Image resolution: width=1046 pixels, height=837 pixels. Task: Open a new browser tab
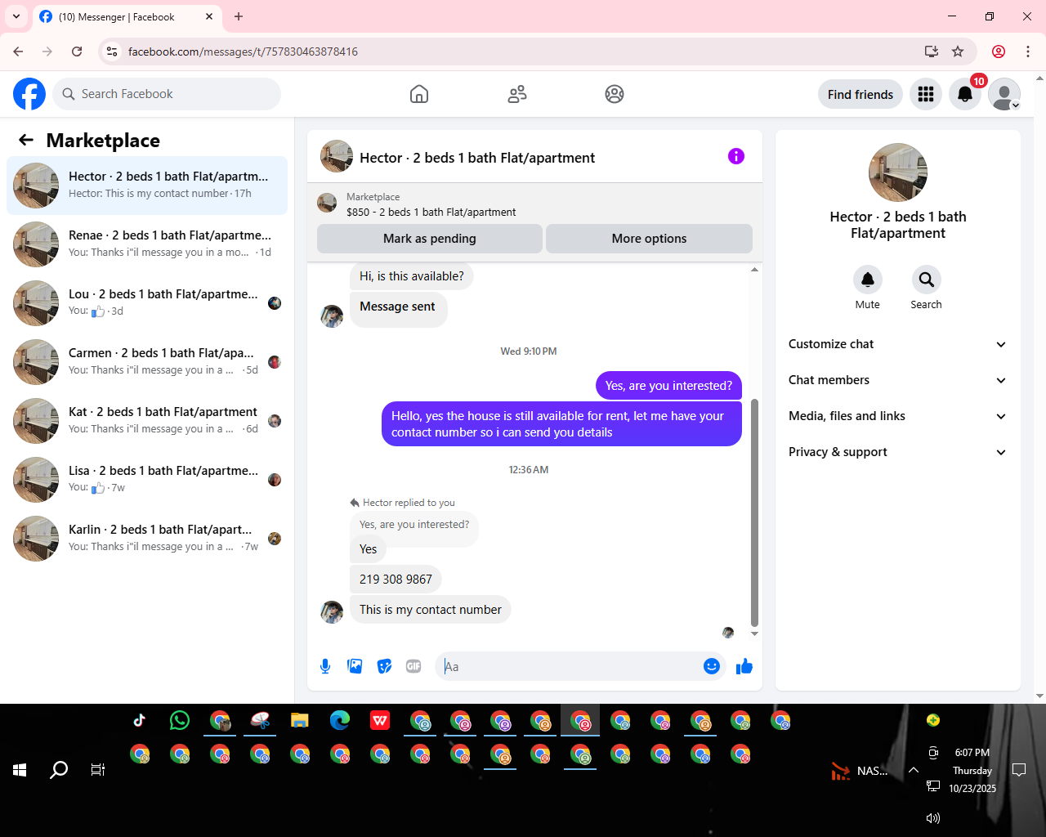(x=239, y=16)
